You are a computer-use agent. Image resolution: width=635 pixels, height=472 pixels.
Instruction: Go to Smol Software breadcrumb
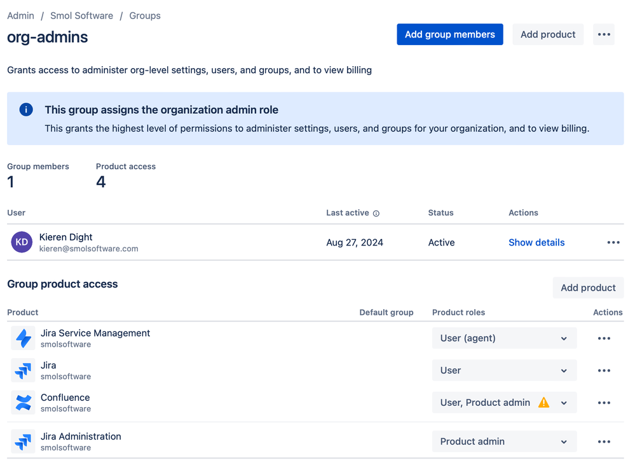coord(82,16)
